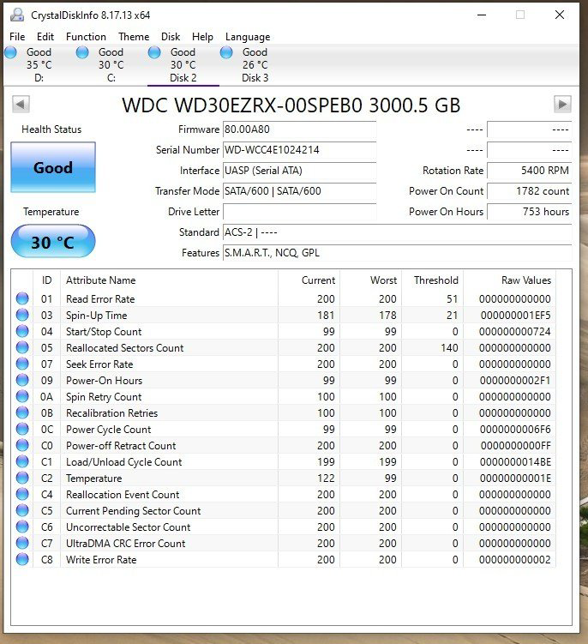Select the Write Error Rate attribute name
Image resolution: width=588 pixels, height=644 pixels.
(x=101, y=560)
